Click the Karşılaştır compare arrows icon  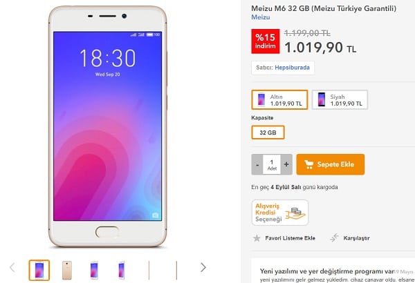coord(334,238)
